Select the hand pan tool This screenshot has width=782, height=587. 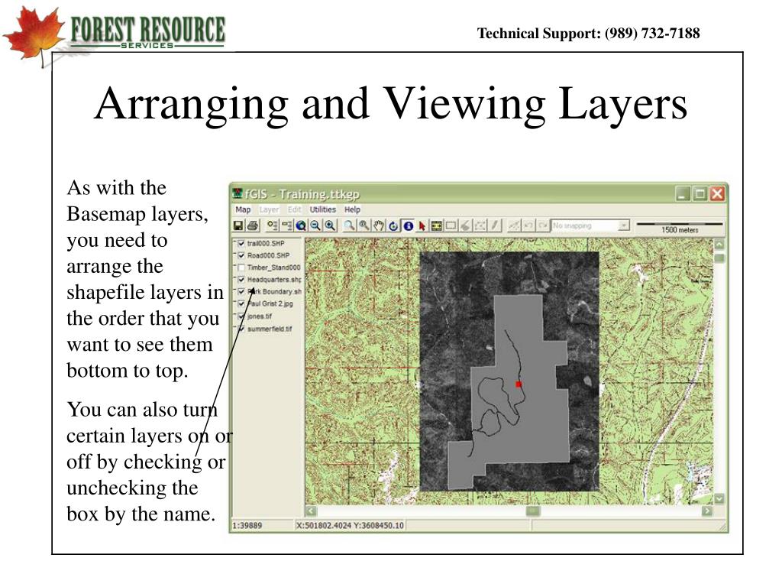pyautogui.click(x=379, y=225)
